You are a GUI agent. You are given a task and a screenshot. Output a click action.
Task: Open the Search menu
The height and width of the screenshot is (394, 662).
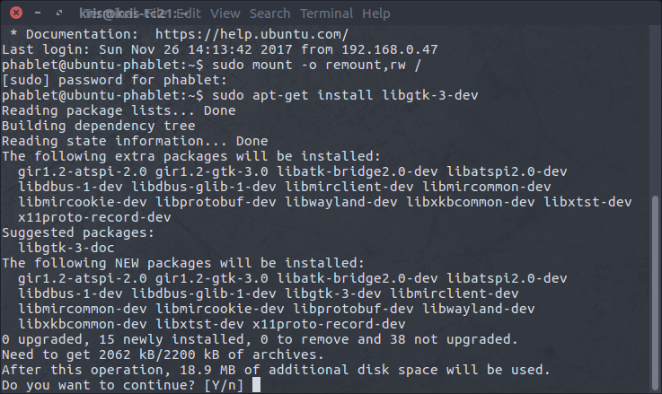pos(270,13)
